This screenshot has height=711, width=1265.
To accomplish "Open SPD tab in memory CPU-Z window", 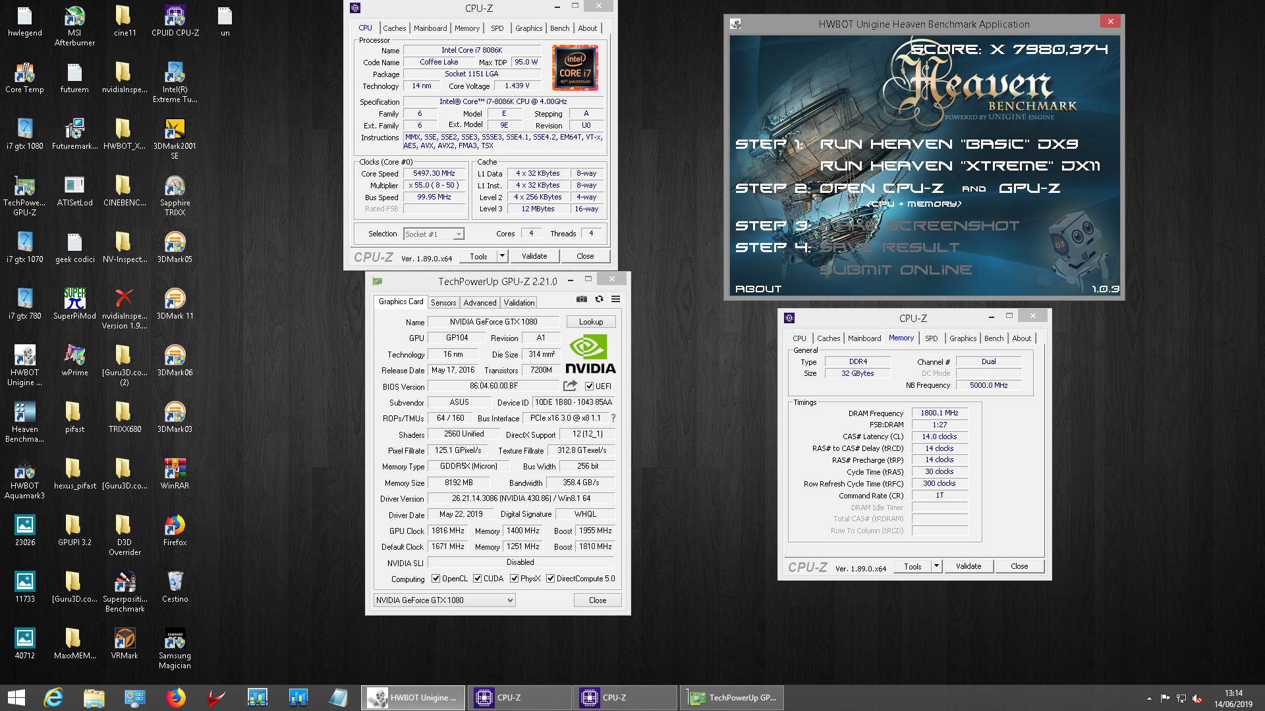I will click(x=931, y=338).
